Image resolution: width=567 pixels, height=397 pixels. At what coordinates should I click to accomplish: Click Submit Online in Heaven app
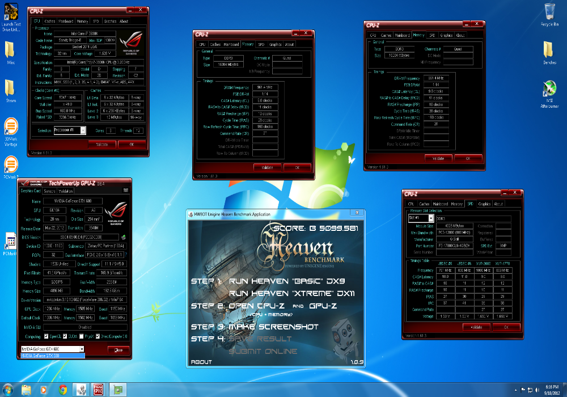point(263,352)
